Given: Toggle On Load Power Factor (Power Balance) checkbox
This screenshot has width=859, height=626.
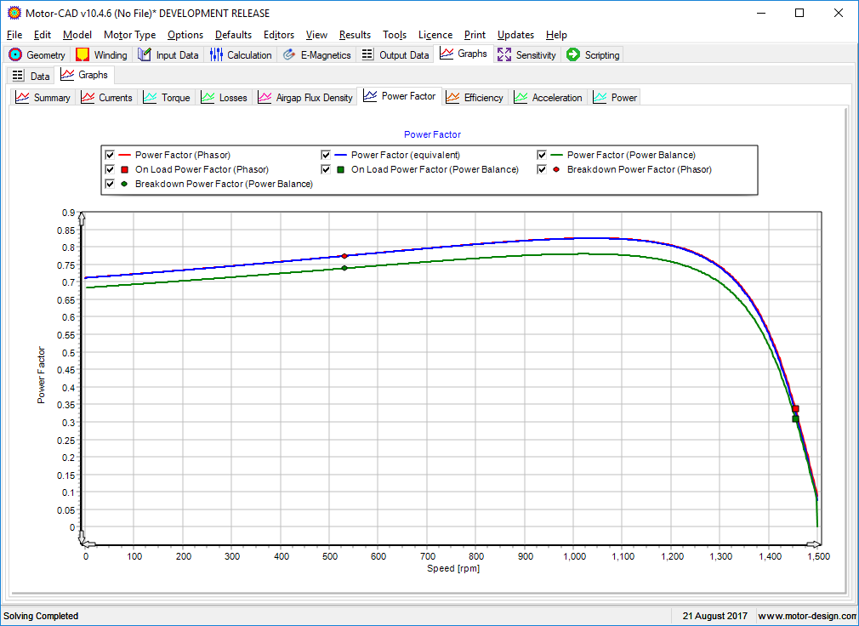Looking at the screenshot, I should pyautogui.click(x=326, y=169).
